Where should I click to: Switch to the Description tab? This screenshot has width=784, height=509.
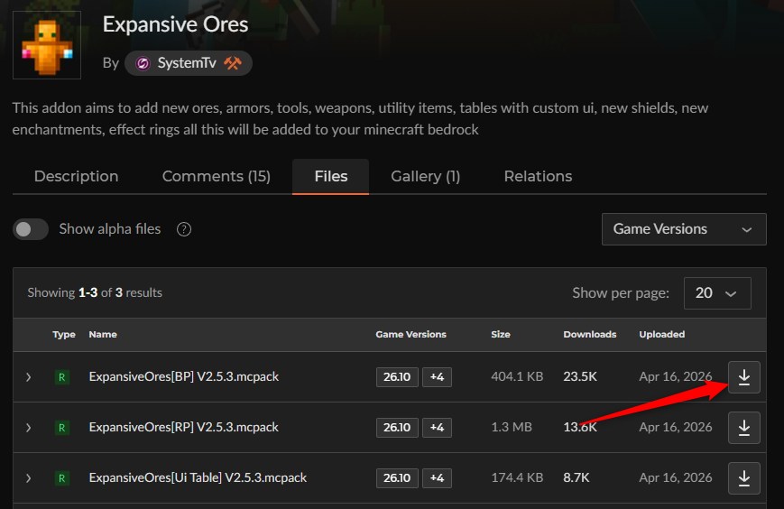click(x=77, y=176)
